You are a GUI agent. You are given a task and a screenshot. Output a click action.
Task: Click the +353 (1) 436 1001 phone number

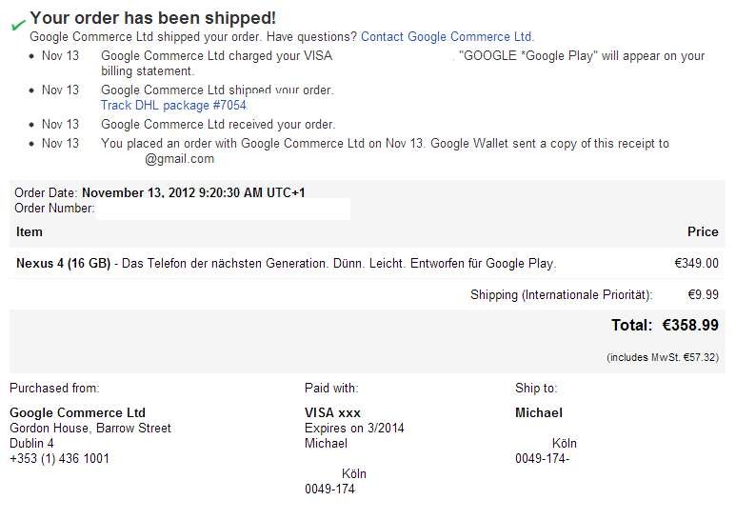pos(59,458)
